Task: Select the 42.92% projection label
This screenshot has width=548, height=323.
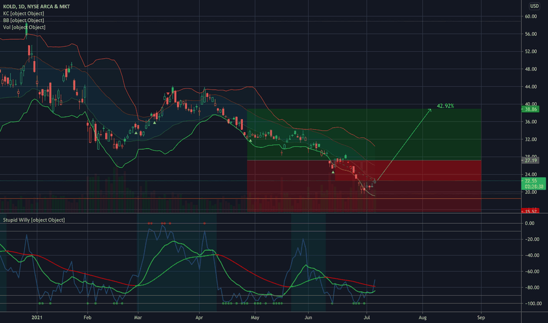Action: pyautogui.click(x=445, y=106)
